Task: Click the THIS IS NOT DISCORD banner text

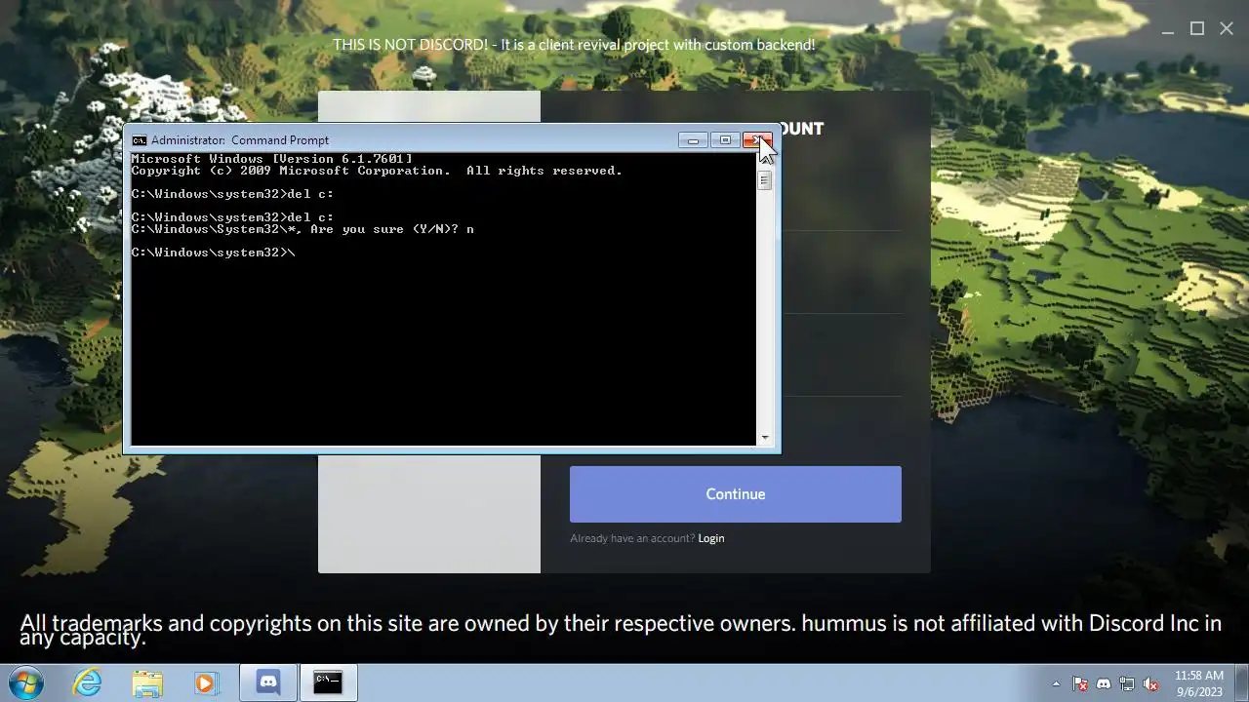Action: click(x=574, y=45)
